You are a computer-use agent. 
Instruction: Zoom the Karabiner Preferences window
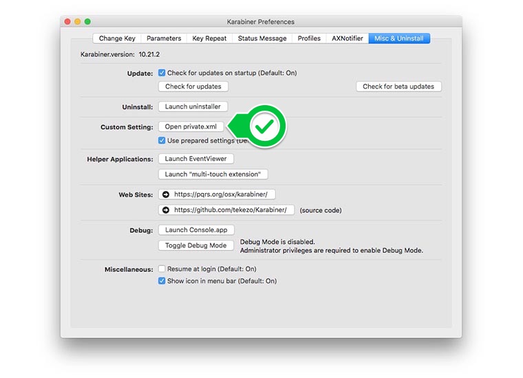pos(87,21)
